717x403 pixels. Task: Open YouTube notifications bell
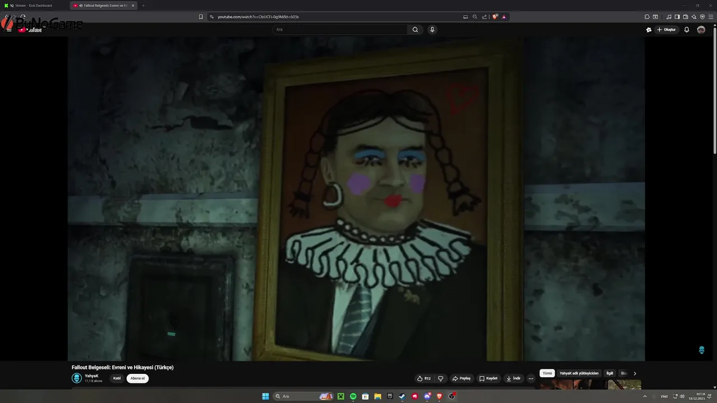687,30
